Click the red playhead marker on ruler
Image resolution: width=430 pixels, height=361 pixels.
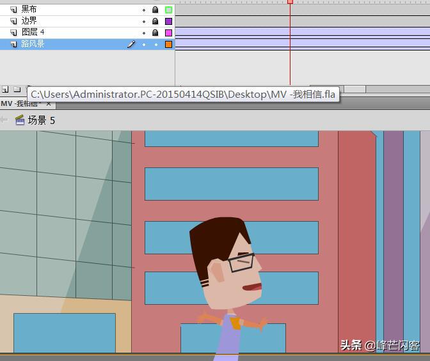point(290,2)
